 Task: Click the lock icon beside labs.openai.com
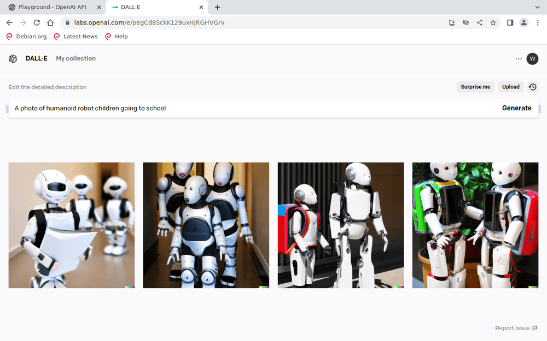(66, 22)
